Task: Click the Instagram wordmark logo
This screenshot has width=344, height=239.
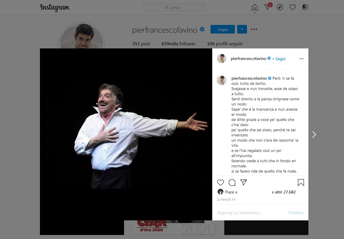Action: tap(55, 8)
